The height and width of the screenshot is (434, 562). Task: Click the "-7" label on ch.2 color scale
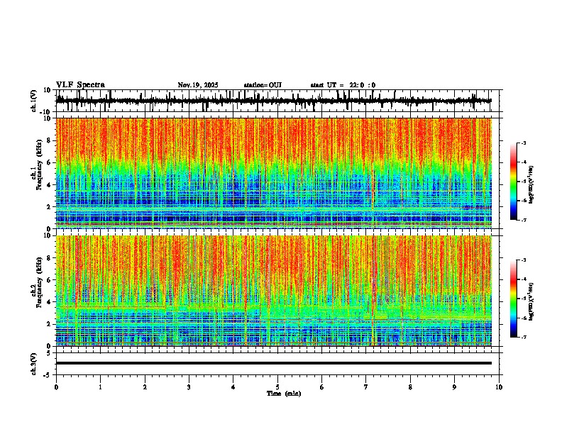pyautogui.click(x=524, y=338)
